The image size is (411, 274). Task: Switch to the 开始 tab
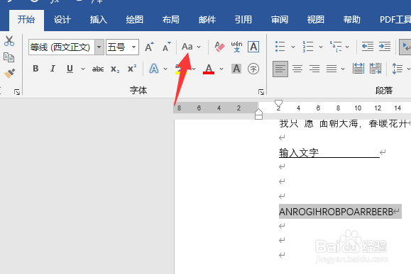(26, 20)
